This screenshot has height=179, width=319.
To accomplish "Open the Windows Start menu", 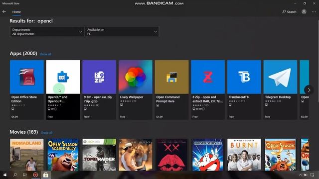I will [x=5, y=175].
